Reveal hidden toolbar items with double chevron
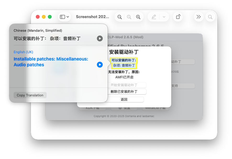The width and height of the screenshot is (232, 159). coord(198,17)
